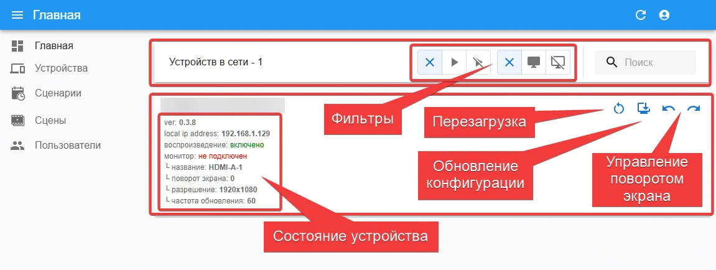Image resolution: width=716 pixels, height=270 pixels.
Task: Click the refresh icon in top bar
Action: pyautogui.click(x=641, y=15)
